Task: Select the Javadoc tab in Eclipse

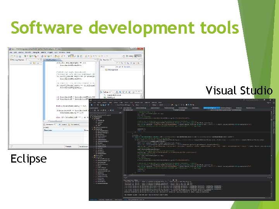Action: tap(62, 124)
